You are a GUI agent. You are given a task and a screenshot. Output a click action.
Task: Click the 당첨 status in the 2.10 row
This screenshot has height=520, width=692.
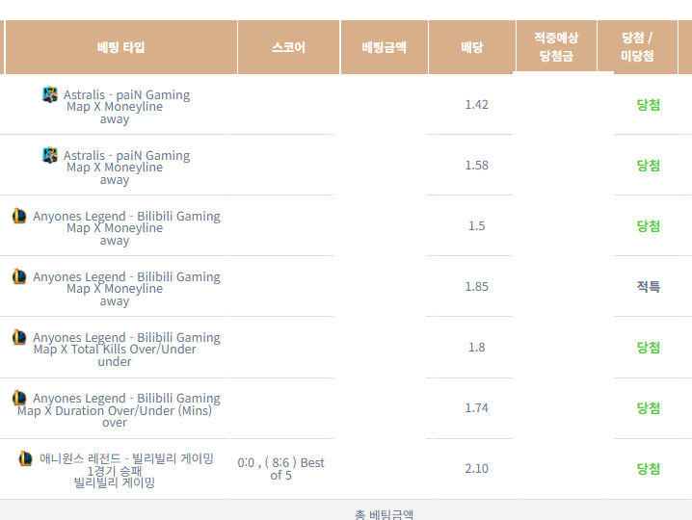[x=649, y=468]
